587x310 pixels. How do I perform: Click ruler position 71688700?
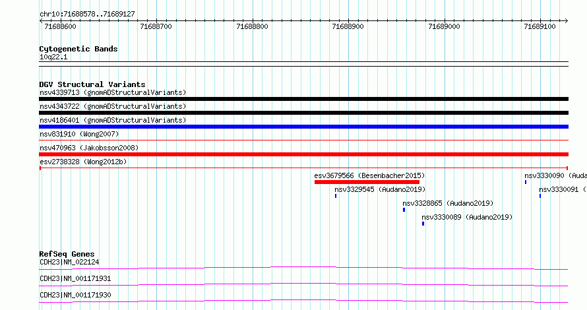pyautogui.click(x=156, y=26)
